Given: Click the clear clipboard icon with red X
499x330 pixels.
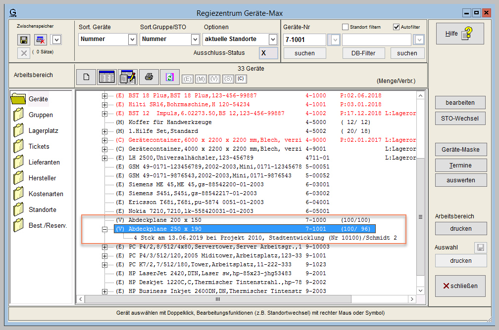Looking at the screenshot, I should pyautogui.click(x=41, y=40).
